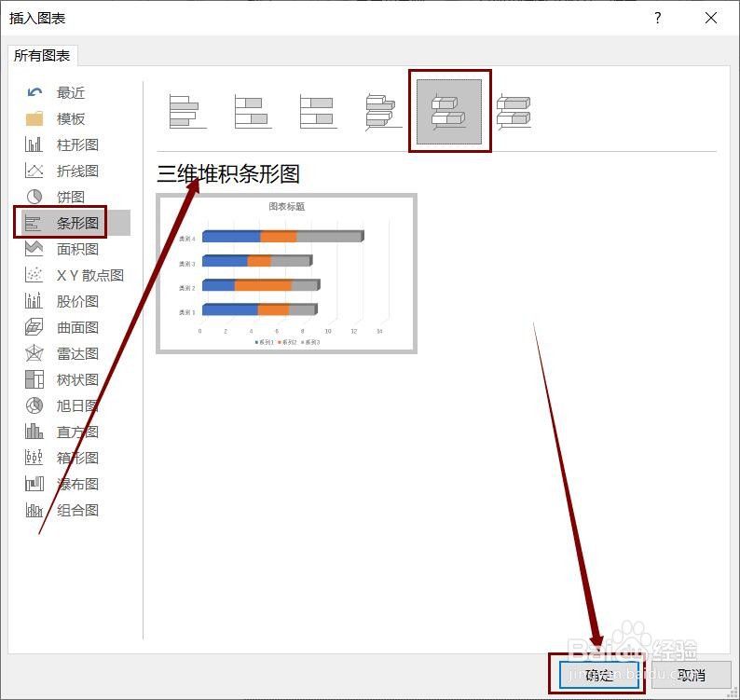Screen dimensions: 740x700
Task: Click the 箱形图 box plot icon
Action: pos(34,457)
